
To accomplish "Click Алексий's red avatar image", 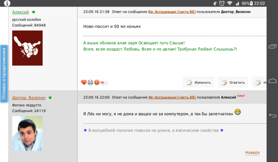I will click(27, 48).
